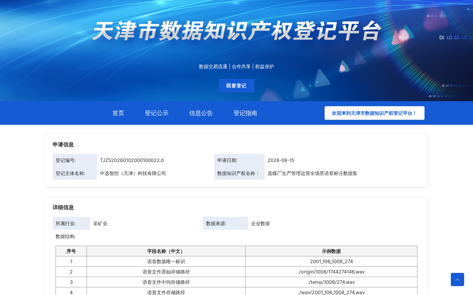Click row number 4 cell
The width and height of the screenshot is (473, 295).
(71, 291)
